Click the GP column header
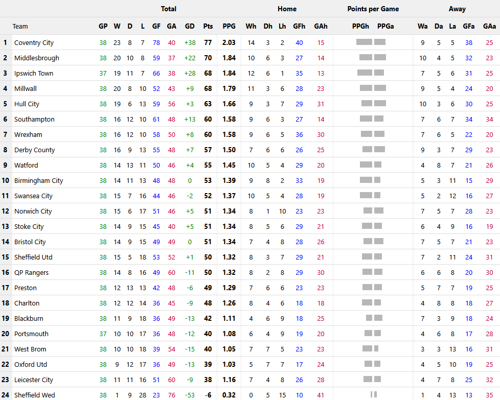500x400 pixels. pyautogui.click(x=103, y=27)
